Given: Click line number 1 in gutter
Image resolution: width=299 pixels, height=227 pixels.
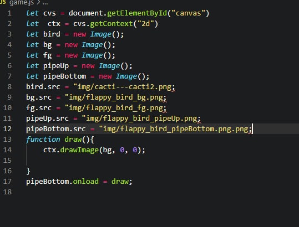Looking at the screenshot, I should [9, 13].
